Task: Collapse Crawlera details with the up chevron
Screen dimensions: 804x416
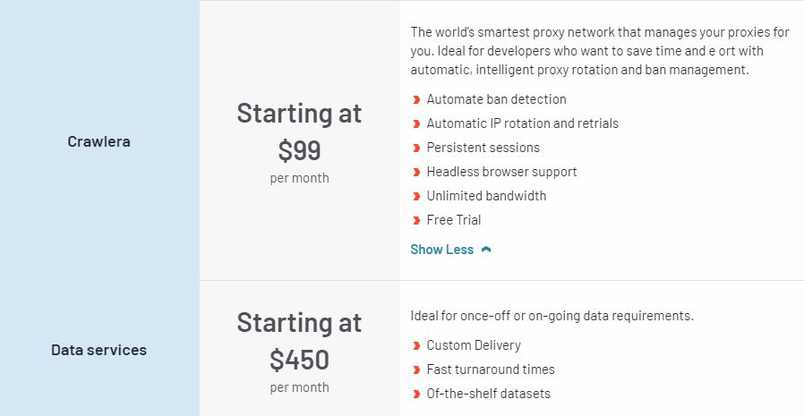Action: pos(486,250)
